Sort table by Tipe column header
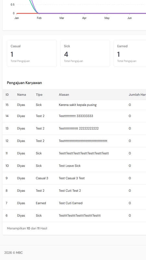 (x=39, y=95)
